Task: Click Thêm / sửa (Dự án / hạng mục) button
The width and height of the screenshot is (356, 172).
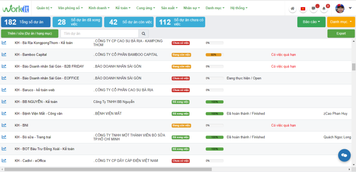Action: pyautogui.click(x=29, y=33)
